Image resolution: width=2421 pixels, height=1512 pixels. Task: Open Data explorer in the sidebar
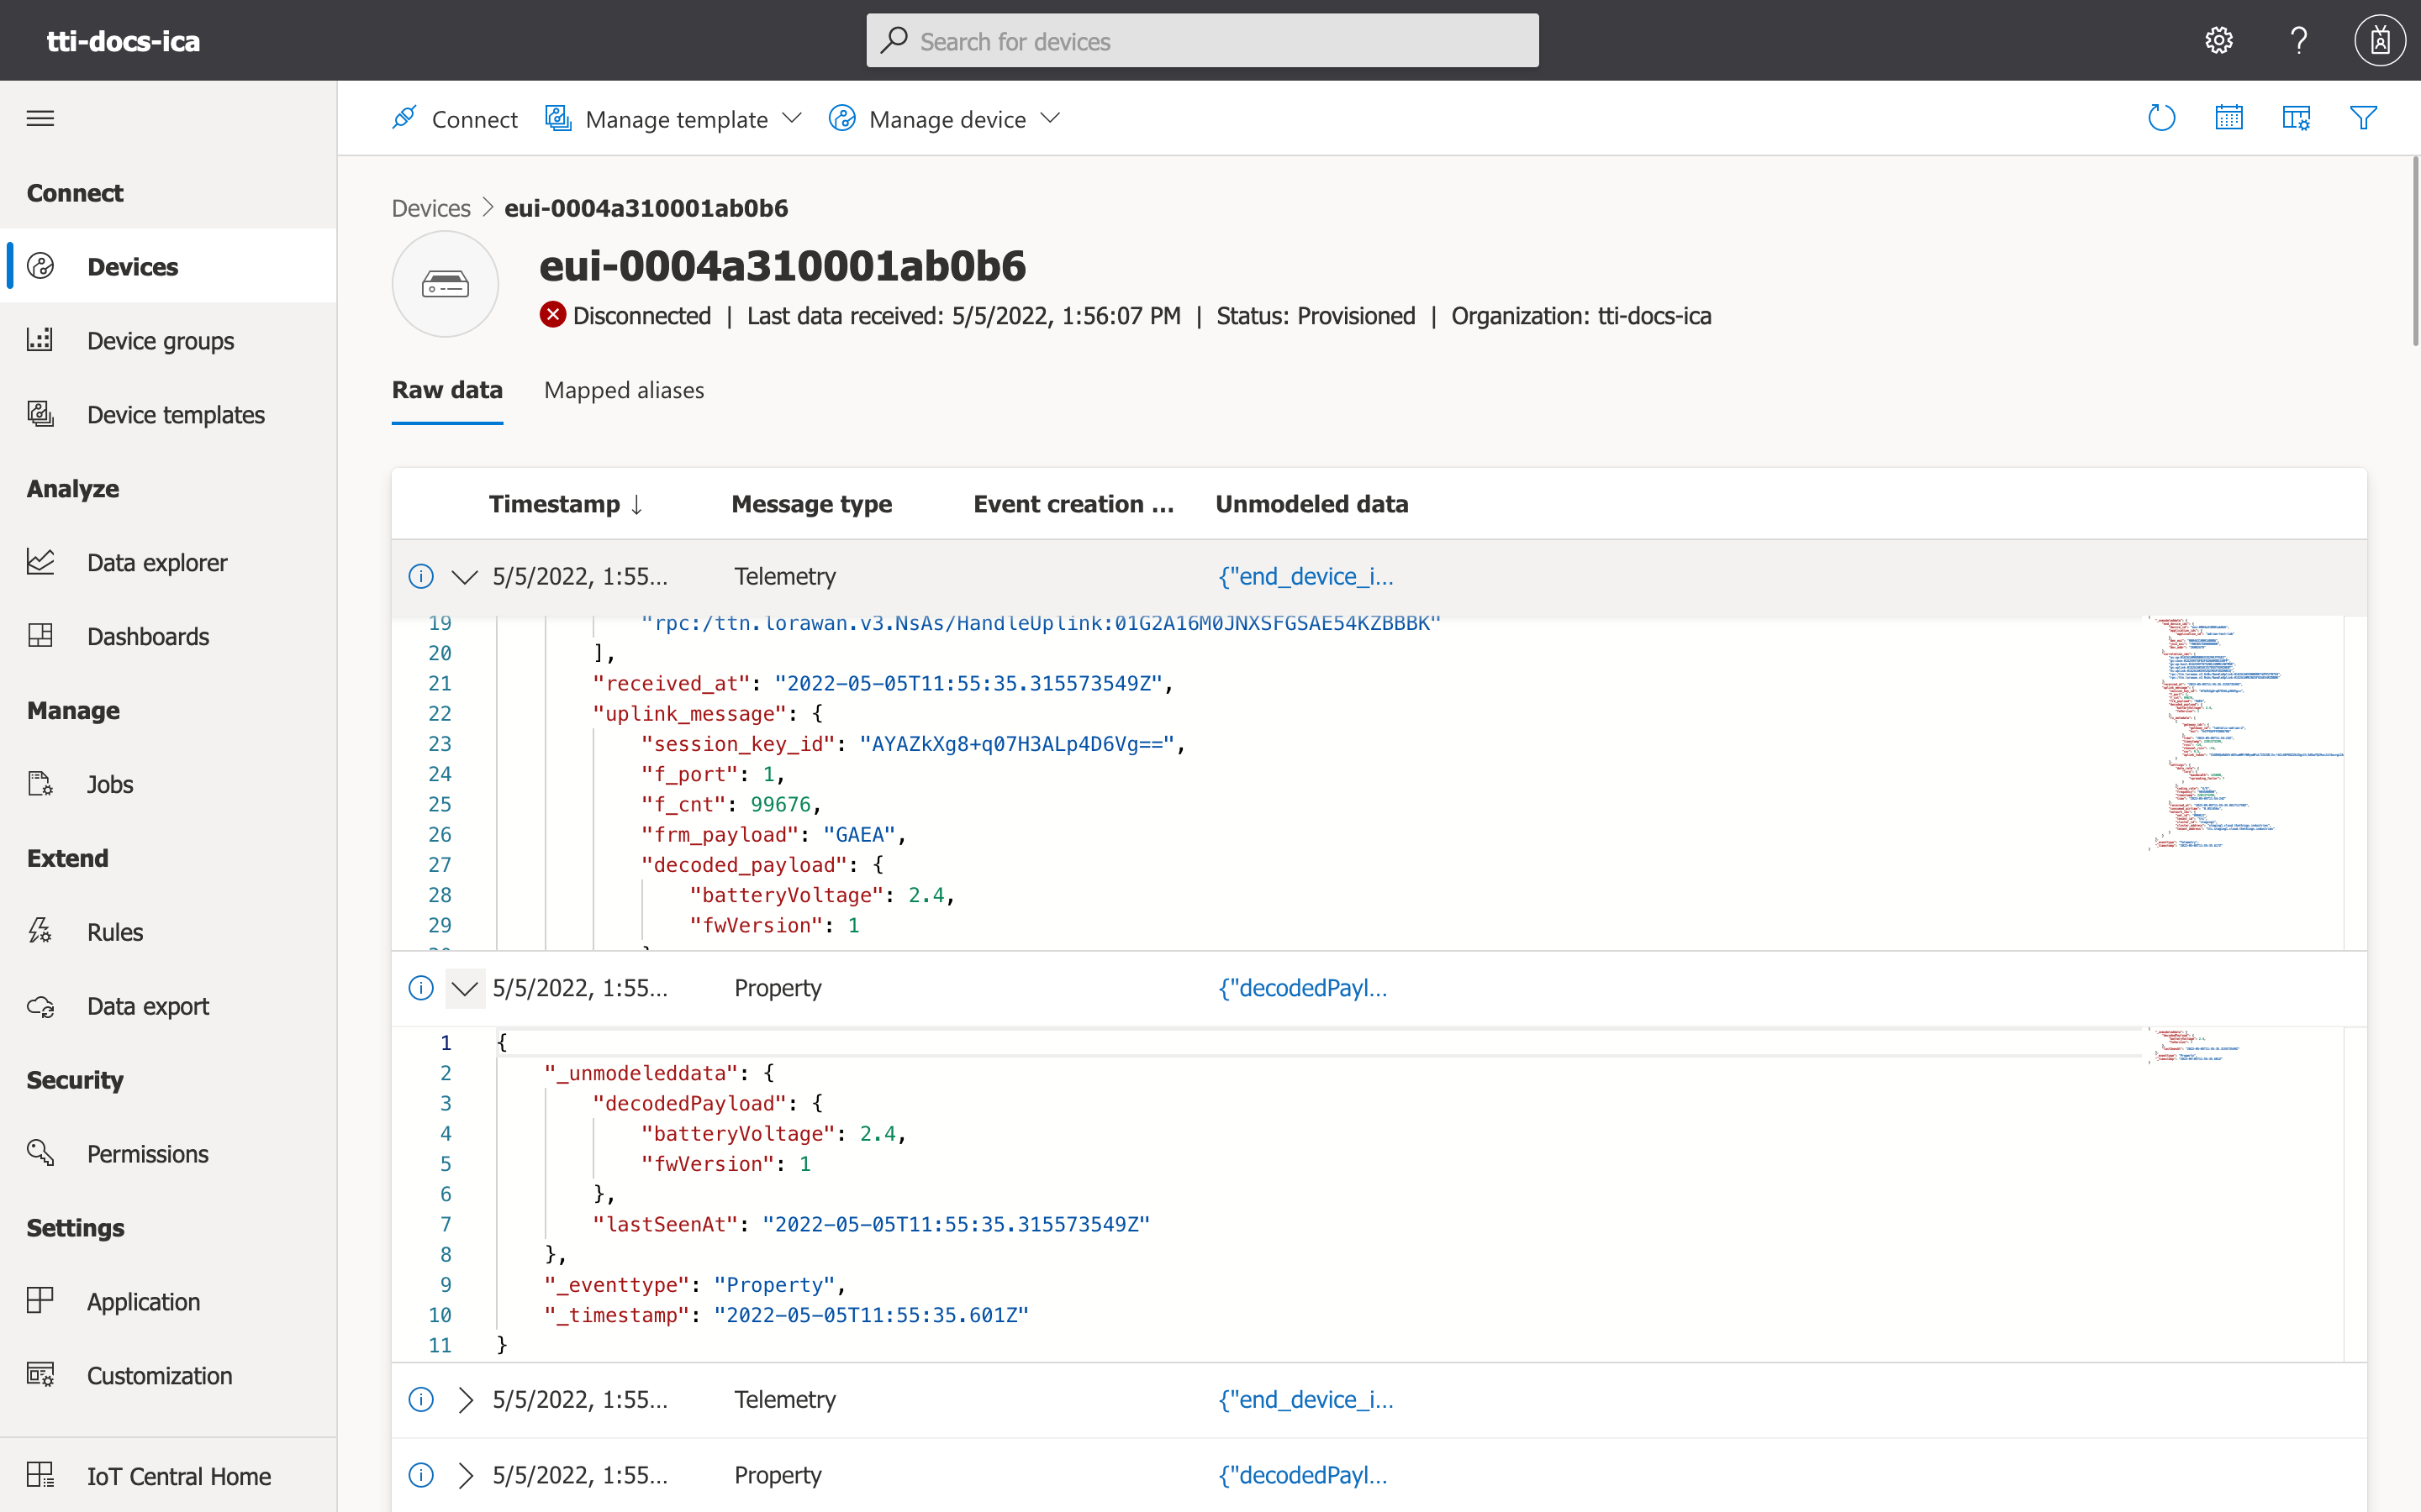(x=157, y=562)
